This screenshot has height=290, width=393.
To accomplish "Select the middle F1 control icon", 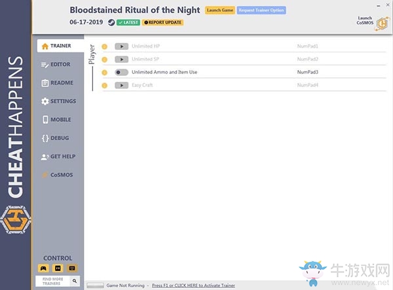I will click(58, 268).
